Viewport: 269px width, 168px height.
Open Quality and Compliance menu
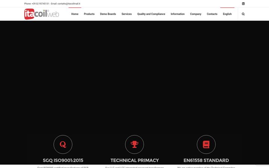[151, 14]
